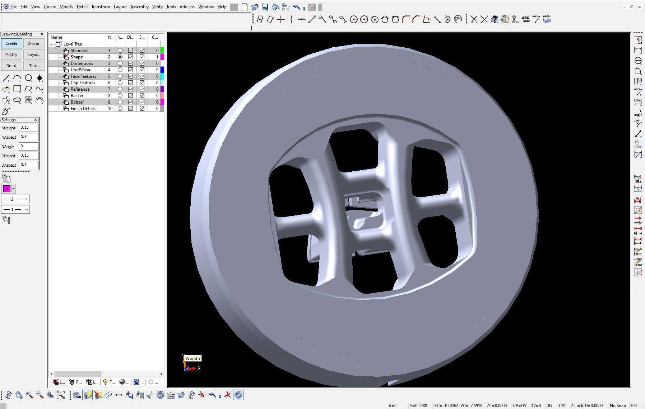Toggle Display checkbox for Und&Bear level

[x=131, y=70]
